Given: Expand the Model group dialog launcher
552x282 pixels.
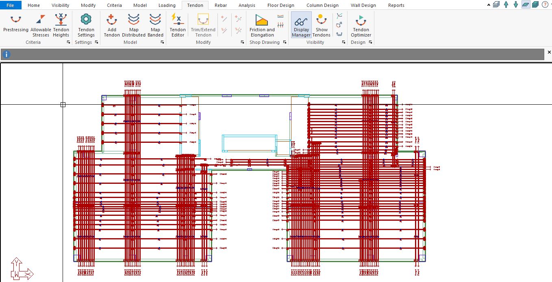Looking at the screenshot, I should (163, 42).
